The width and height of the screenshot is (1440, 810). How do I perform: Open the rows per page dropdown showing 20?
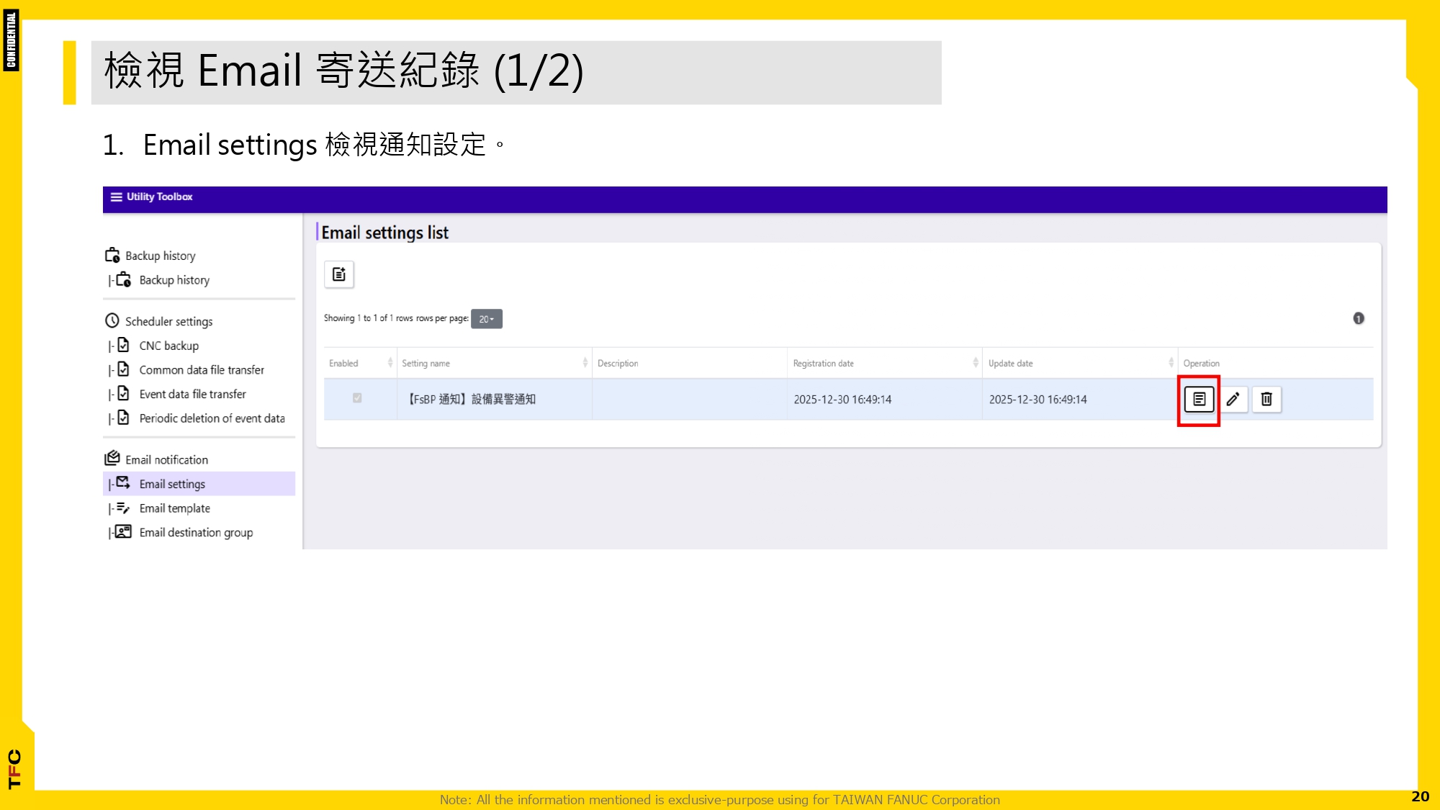click(x=486, y=318)
